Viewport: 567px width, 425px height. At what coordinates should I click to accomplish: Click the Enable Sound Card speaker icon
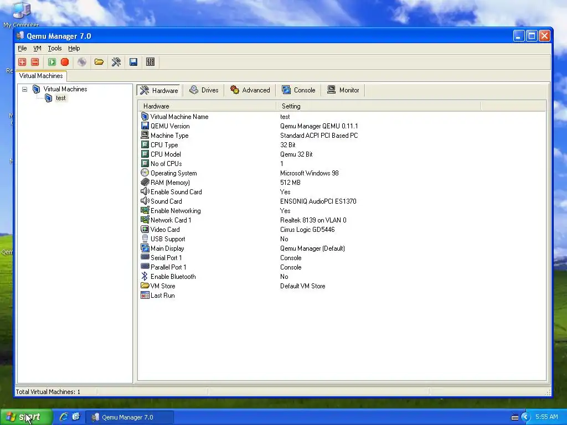coord(145,191)
